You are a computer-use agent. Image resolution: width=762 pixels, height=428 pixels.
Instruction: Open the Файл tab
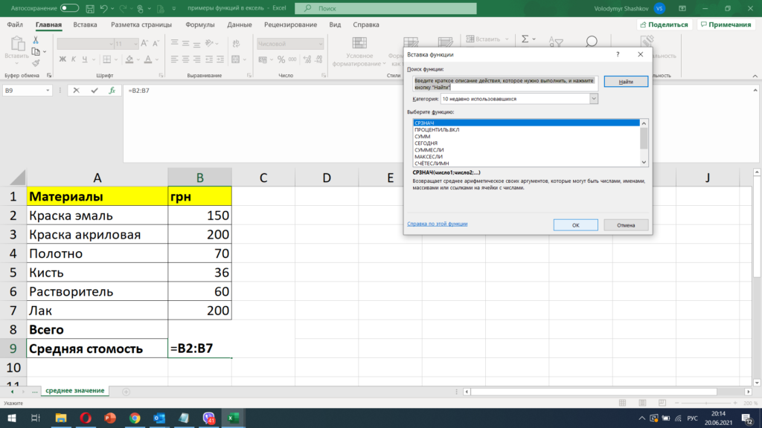(15, 25)
